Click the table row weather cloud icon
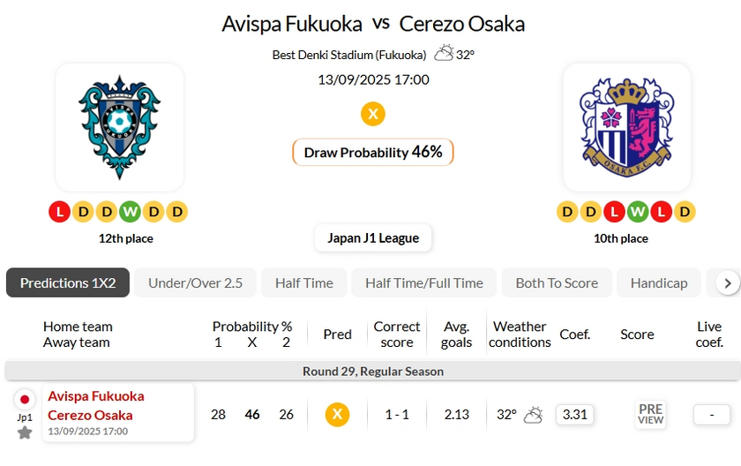This screenshot has height=466, width=741. tap(533, 414)
